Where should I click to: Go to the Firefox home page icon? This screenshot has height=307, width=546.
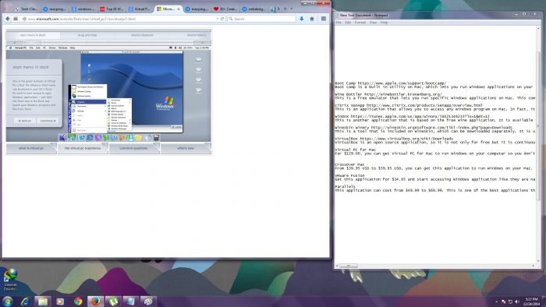point(312,19)
